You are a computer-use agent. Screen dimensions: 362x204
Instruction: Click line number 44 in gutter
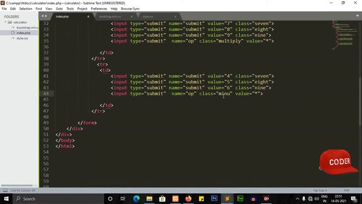coord(46,93)
